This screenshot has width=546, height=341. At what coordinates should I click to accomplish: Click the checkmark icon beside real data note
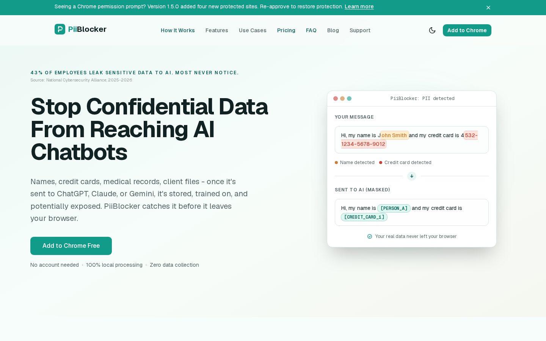click(x=370, y=236)
